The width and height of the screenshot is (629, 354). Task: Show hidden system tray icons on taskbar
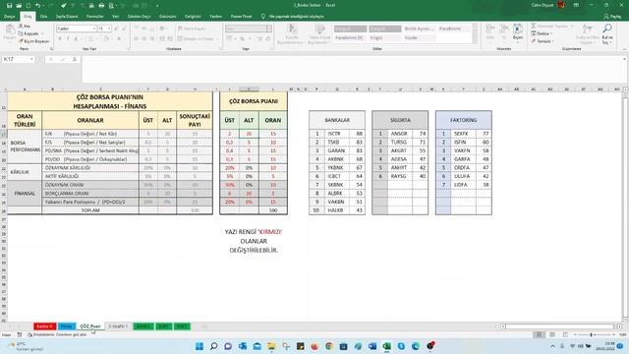pyautogui.click(x=552, y=346)
